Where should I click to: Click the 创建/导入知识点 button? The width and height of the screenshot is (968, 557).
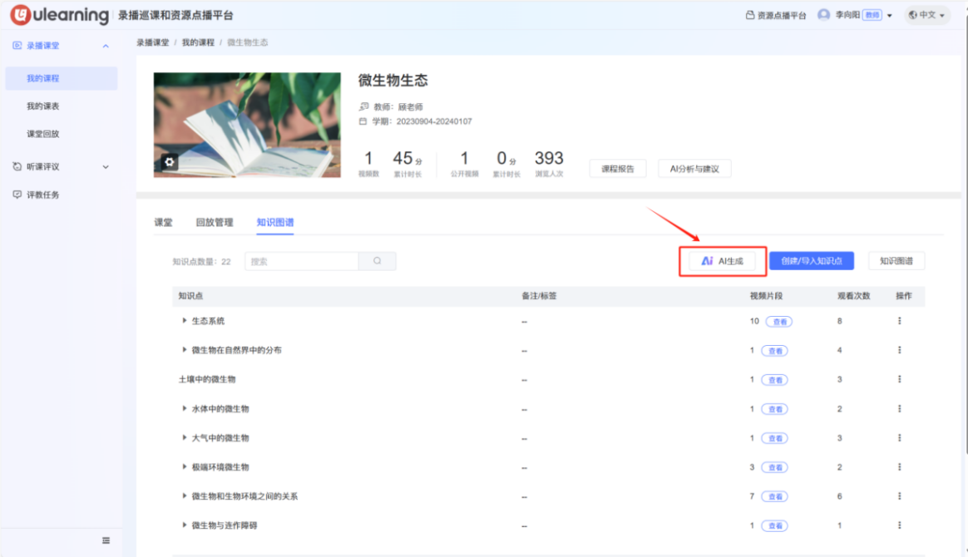tap(811, 261)
